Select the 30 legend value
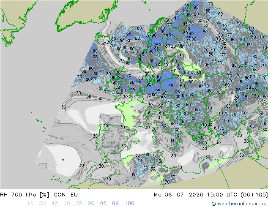The width and height of the screenshot is (268, 207). [x=42, y=204]
